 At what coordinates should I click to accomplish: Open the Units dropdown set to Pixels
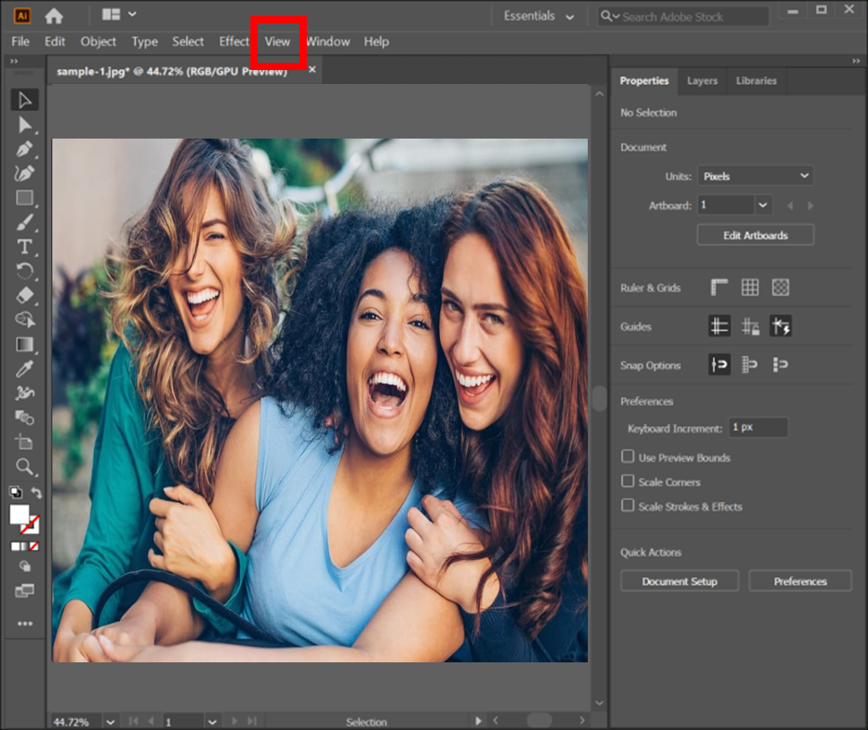pos(754,176)
